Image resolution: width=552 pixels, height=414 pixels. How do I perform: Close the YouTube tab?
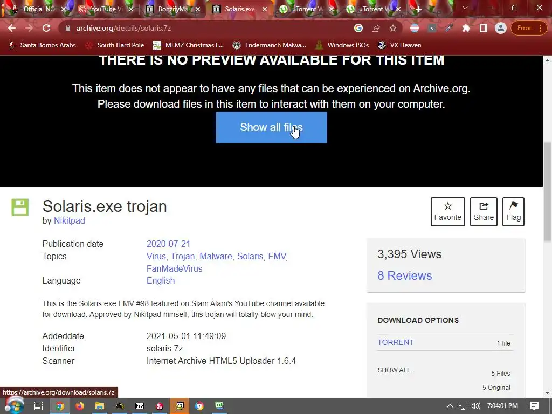coord(131,9)
